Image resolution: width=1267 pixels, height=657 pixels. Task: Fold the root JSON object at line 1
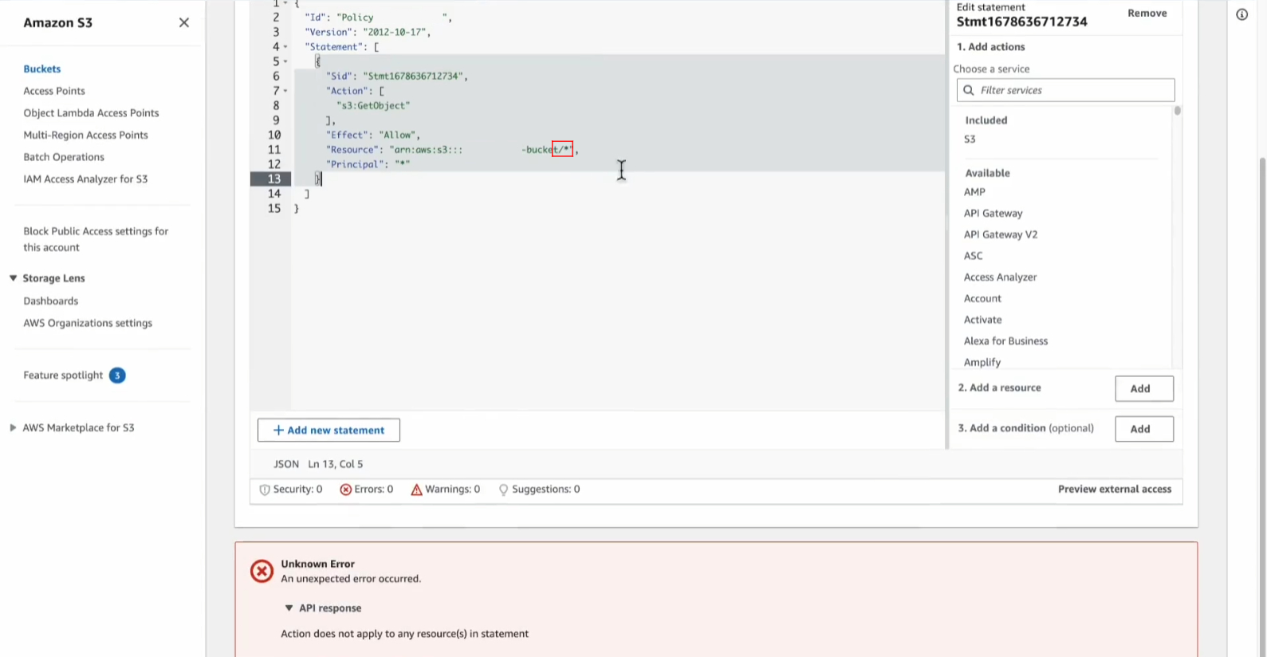pyautogui.click(x=285, y=3)
